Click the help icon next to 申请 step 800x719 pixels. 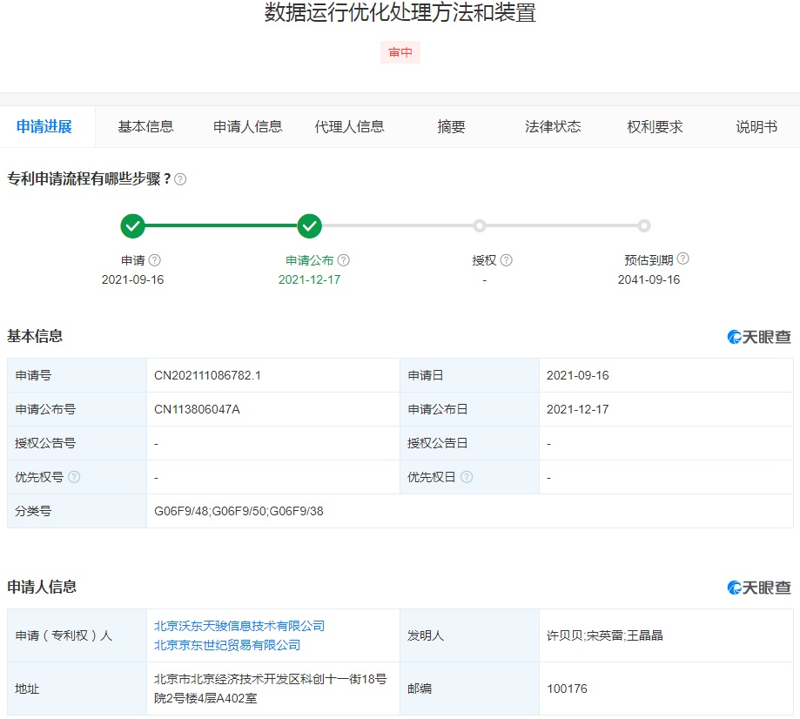pos(154,260)
